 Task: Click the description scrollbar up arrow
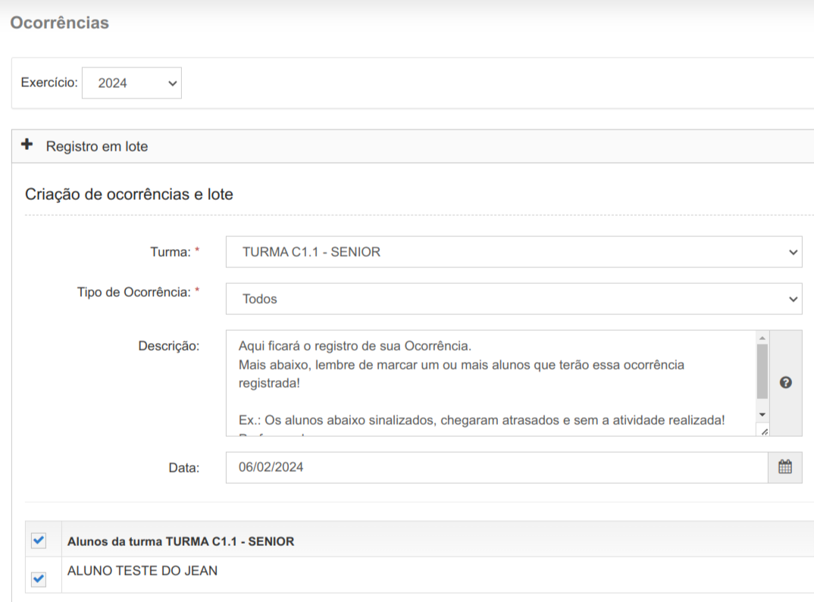pyautogui.click(x=762, y=338)
